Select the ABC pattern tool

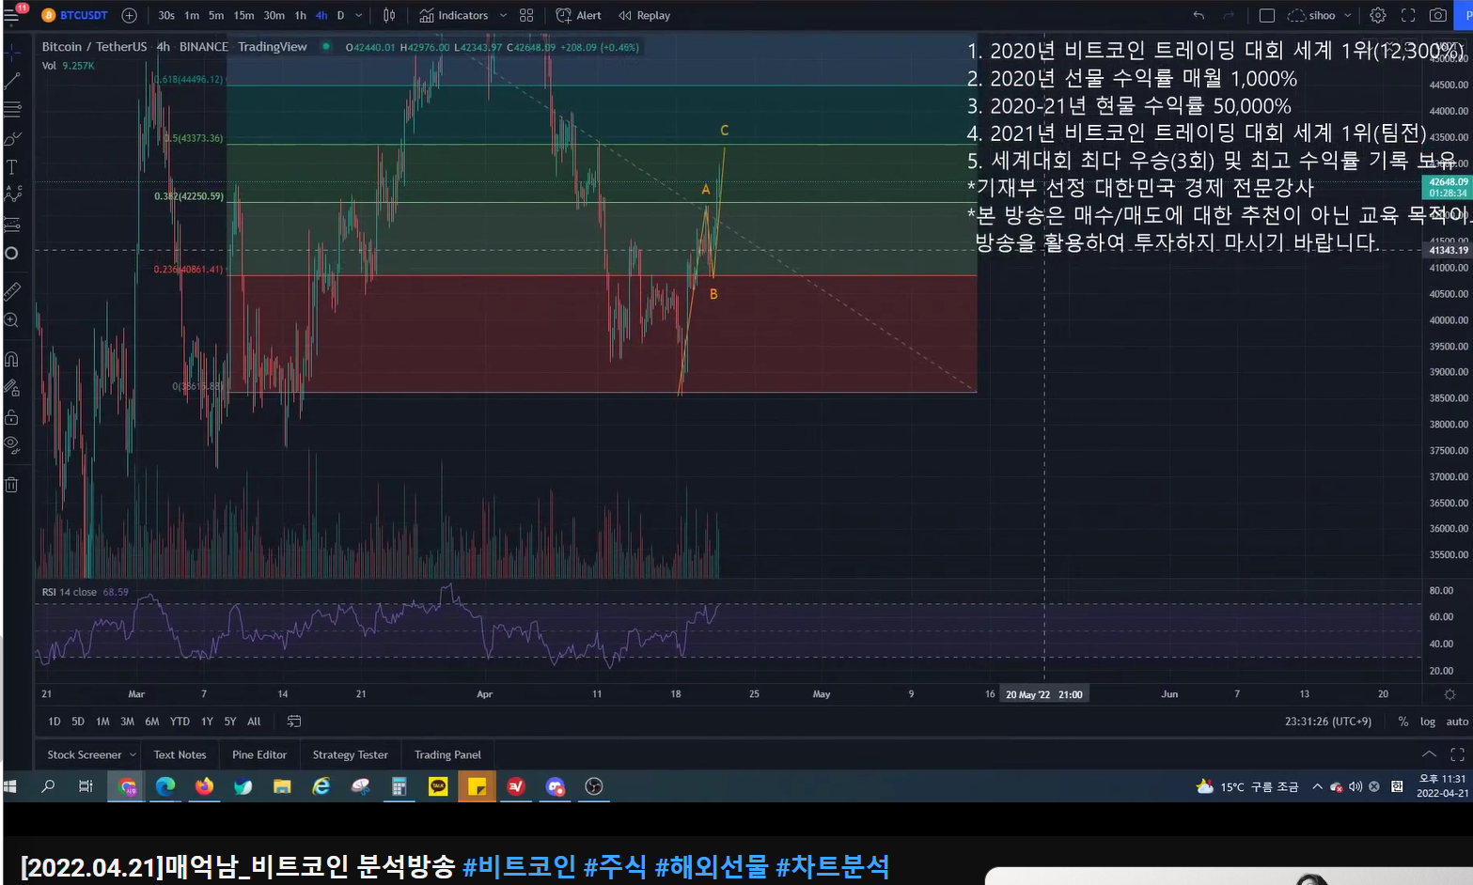coord(12,194)
